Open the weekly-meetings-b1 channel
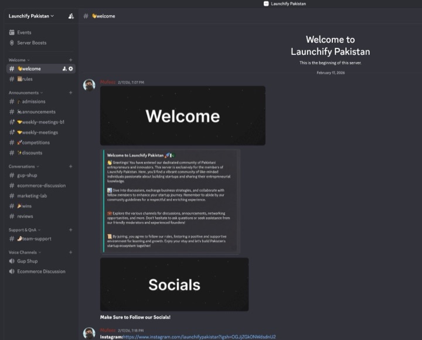This screenshot has width=422, height=340. point(40,122)
